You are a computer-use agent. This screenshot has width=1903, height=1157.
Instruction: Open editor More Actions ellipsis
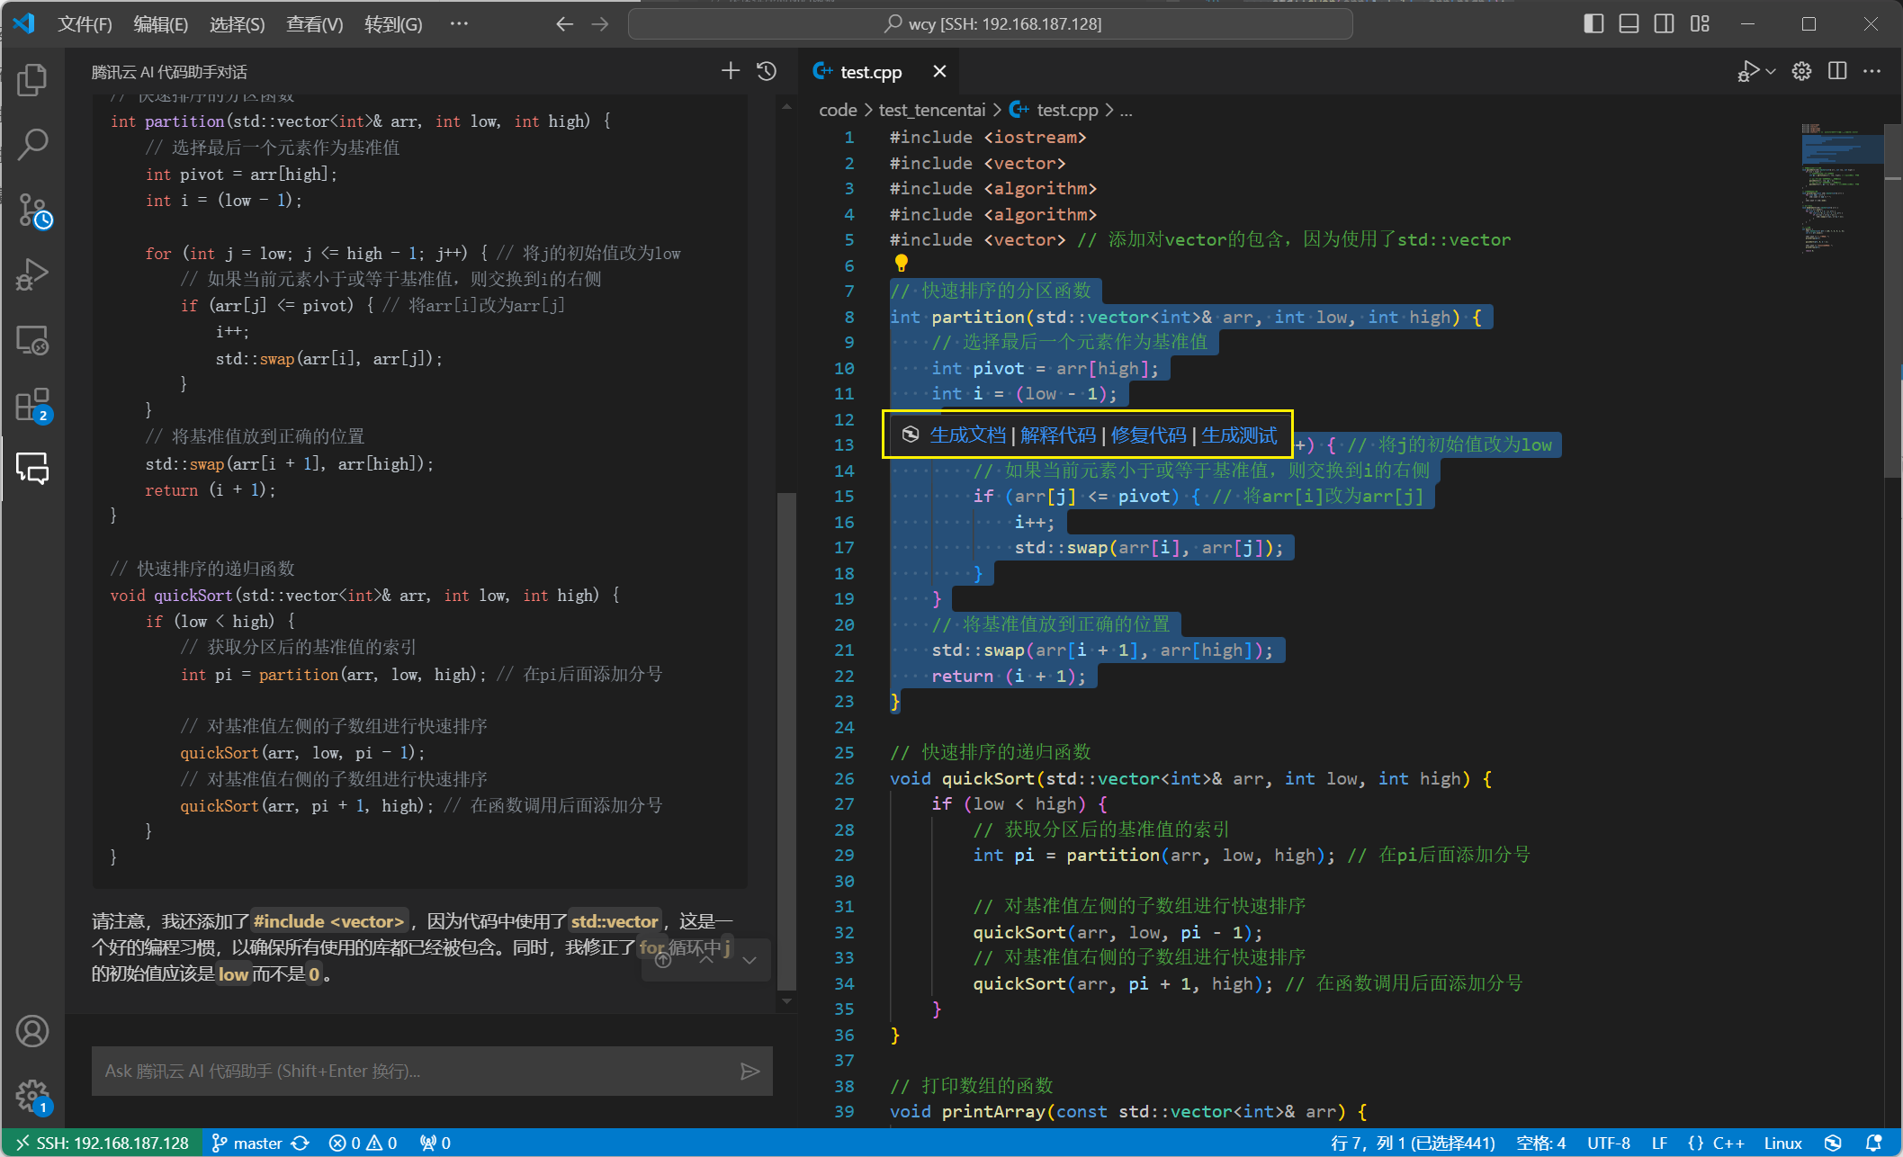click(1872, 71)
